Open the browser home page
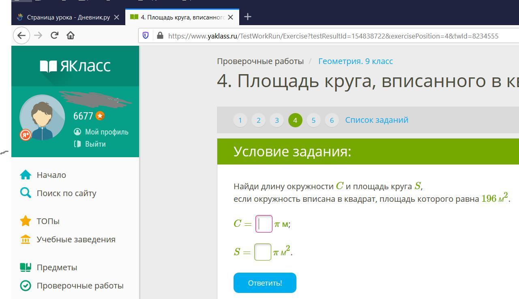 coord(71,36)
